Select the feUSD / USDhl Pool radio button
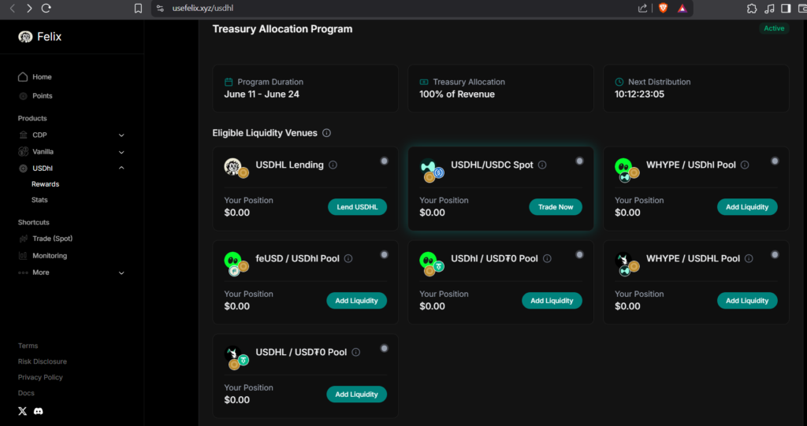The width and height of the screenshot is (807, 426). [384, 254]
